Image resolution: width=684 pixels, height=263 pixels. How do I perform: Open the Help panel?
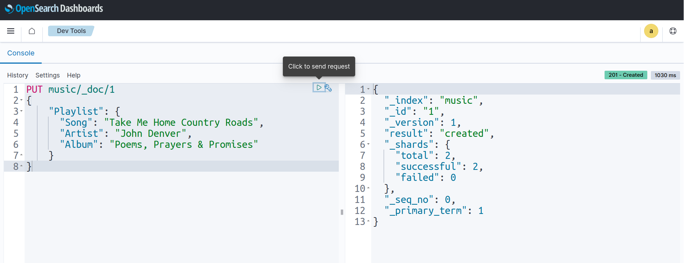click(73, 75)
